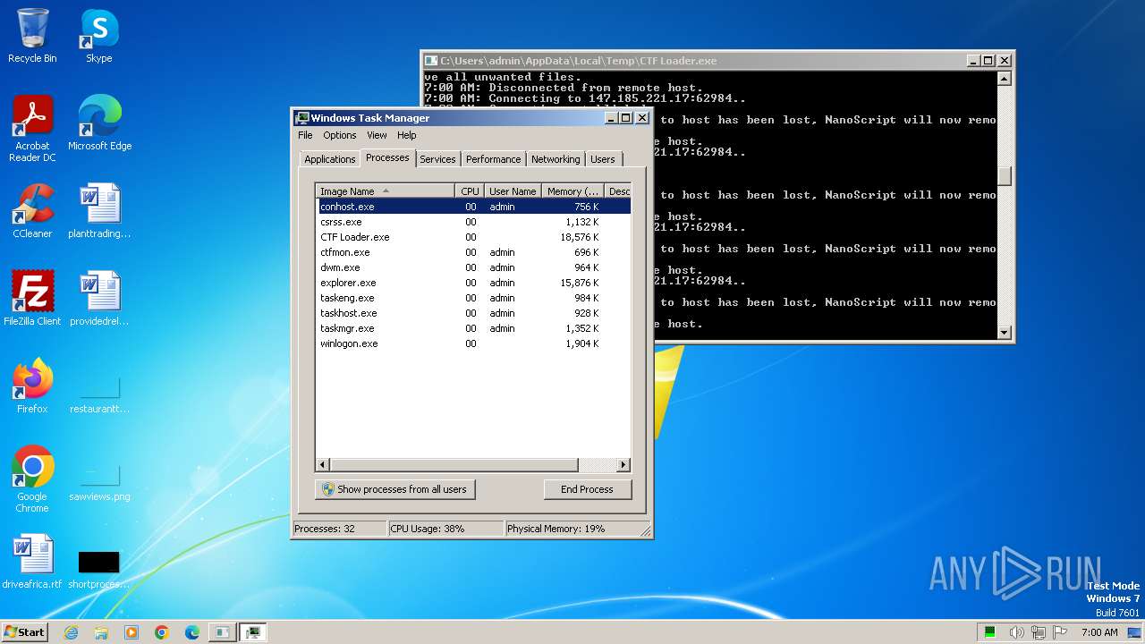The image size is (1145, 644).
Task: Open Windows Media Player taskbar icon
Action: pyautogui.click(x=131, y=632)
